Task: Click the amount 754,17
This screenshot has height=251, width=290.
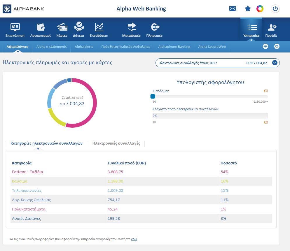Action: coord(113,200)
